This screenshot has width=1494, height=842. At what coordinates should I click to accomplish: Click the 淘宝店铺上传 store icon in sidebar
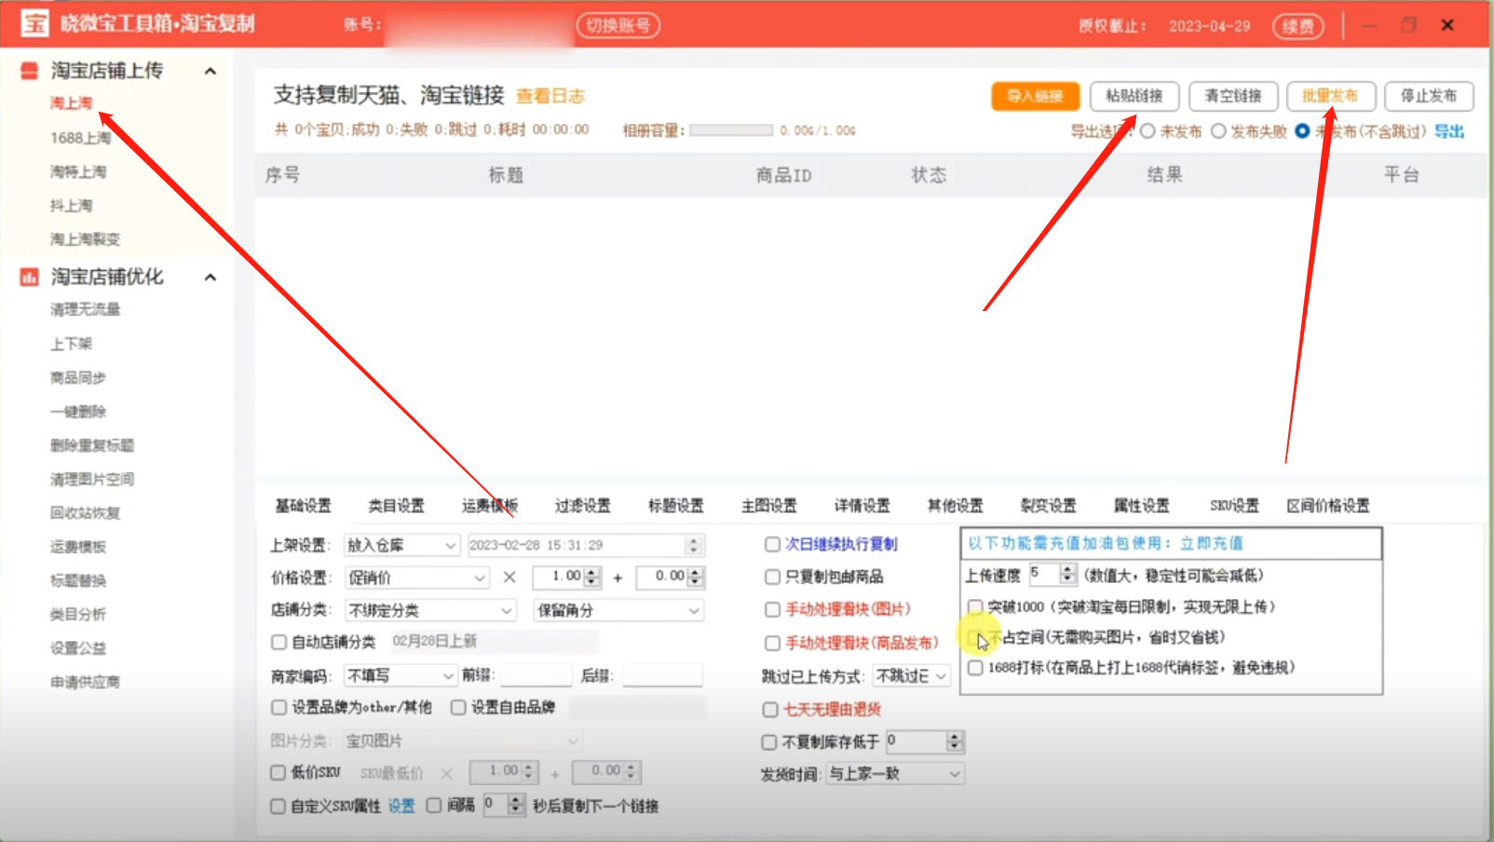29,71
